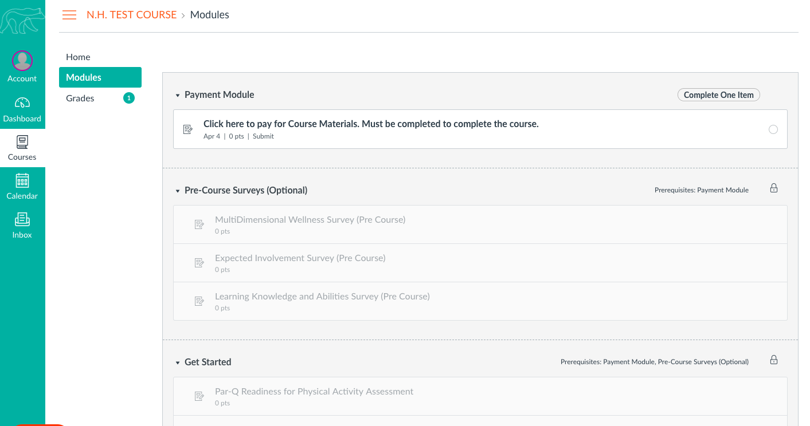Click the Pre-Course Surveys (Optional) title
The width and height of the screenshot is (810, 426).
[246, 190]
